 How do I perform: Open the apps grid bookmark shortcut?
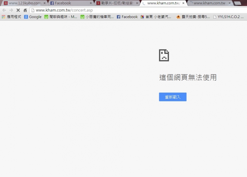coord(11,17)
